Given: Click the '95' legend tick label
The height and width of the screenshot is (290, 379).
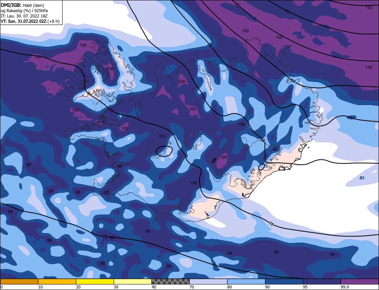Looking at the screenshot, I should tap(305, 287).
